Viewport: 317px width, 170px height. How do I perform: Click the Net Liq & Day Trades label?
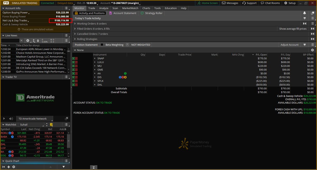(15, 20)
